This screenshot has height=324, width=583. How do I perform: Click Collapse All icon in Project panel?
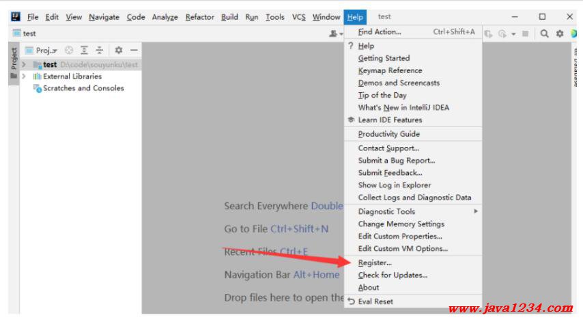tap(99, 51)
